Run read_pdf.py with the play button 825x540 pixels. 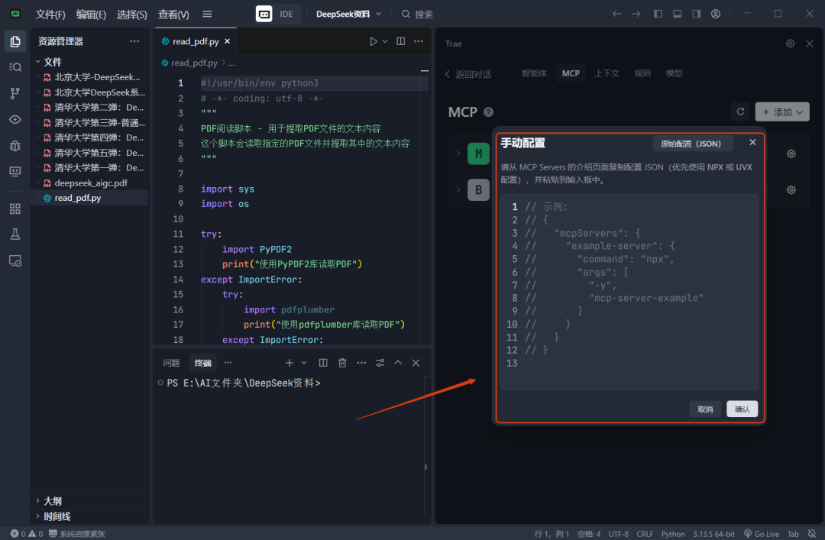coord(374,41)
